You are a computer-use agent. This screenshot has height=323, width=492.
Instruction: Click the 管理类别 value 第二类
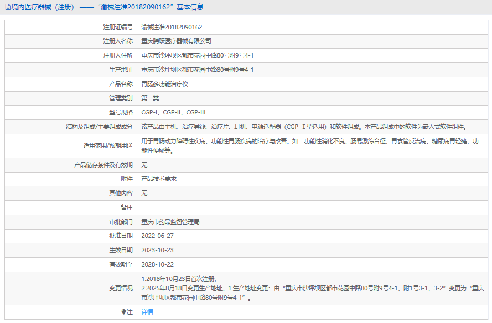point(150,98)
